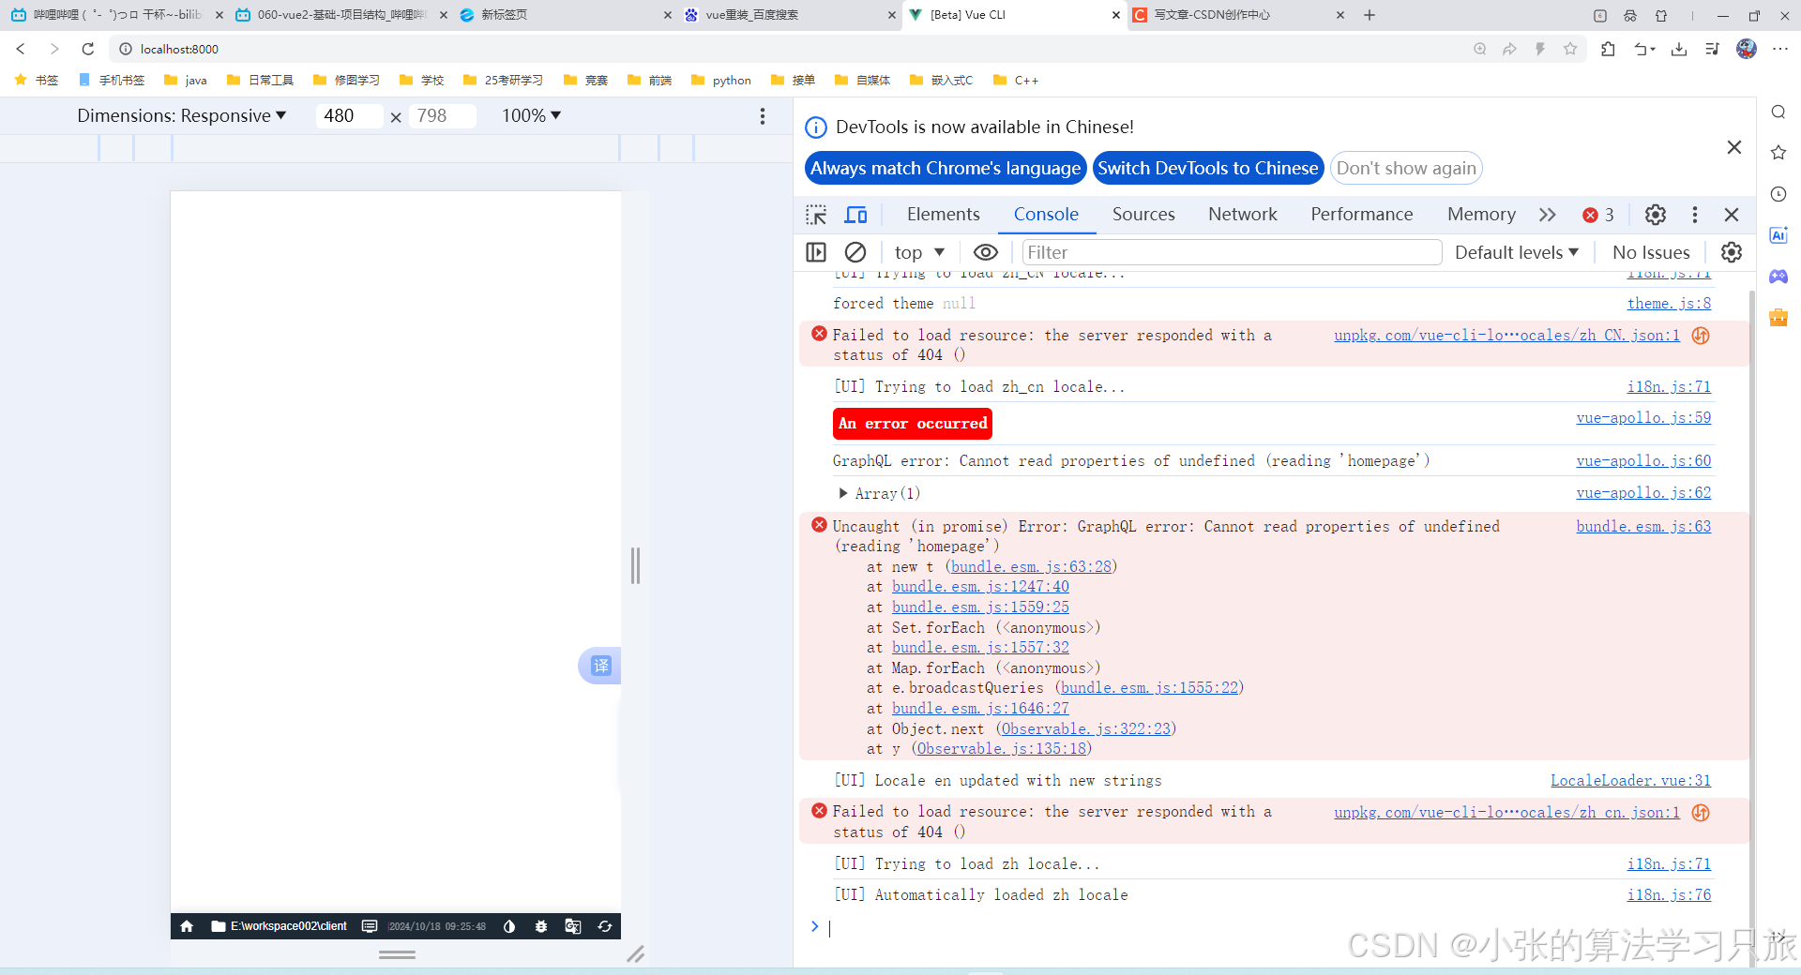This screenshot has height=975, width=1801.
Task: Open the translate icon in the status bar
Action: tap(572, 926)
